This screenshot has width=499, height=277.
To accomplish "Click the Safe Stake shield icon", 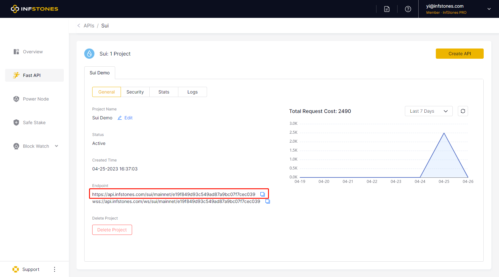I will (16, 123).
